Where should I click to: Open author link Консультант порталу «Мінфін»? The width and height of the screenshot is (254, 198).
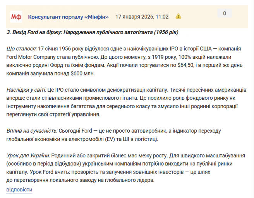tap(68, 17)
